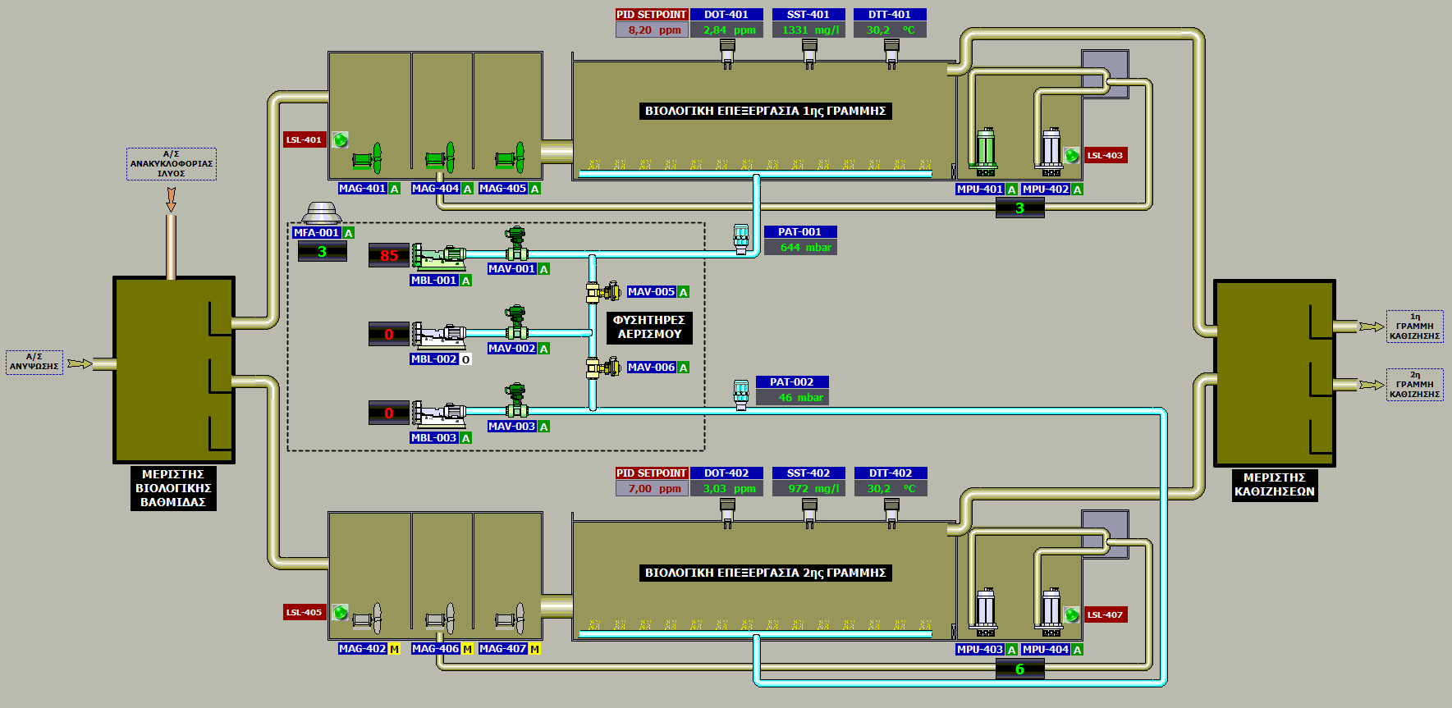
Task: Click the PAT-001 pressure transmitter icon
Action: pos(741,239)
